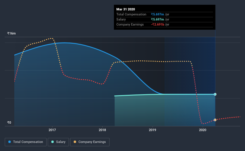Viewport: 245px width, 151px height.
Task: Select the salary data point marker at Mar 2020
Action: click(x=215, y=94)
